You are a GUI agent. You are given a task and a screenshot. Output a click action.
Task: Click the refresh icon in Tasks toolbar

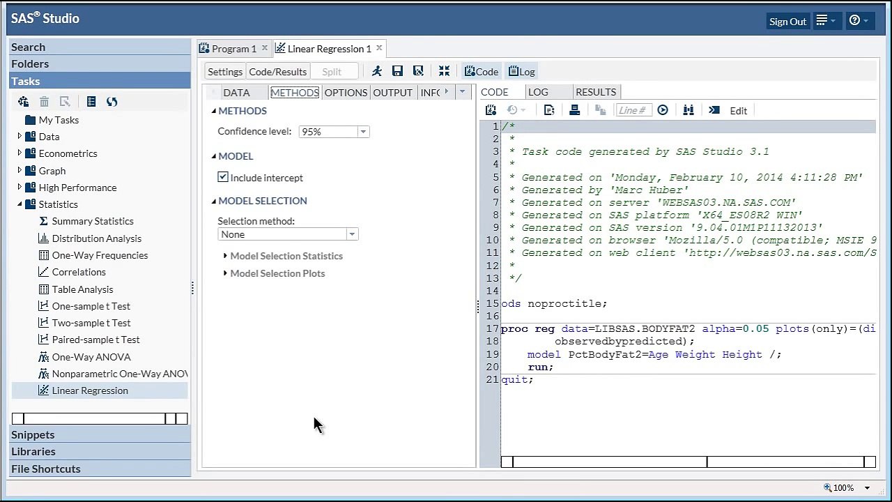[111, 102]
